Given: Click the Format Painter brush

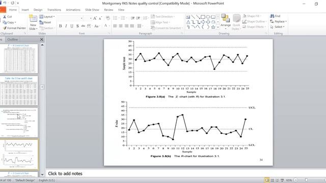Looking at the screenshot, I should (5, 28).
